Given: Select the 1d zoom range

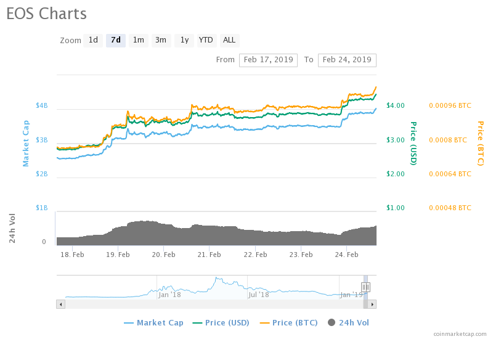Looking at the screenshot, I should point(93,41).
